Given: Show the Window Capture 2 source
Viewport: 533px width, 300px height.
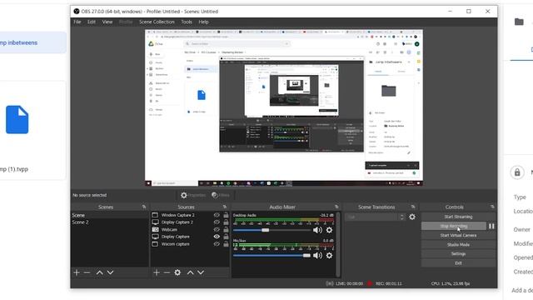Looking at the screenshot, I should [x=217, y=215].
